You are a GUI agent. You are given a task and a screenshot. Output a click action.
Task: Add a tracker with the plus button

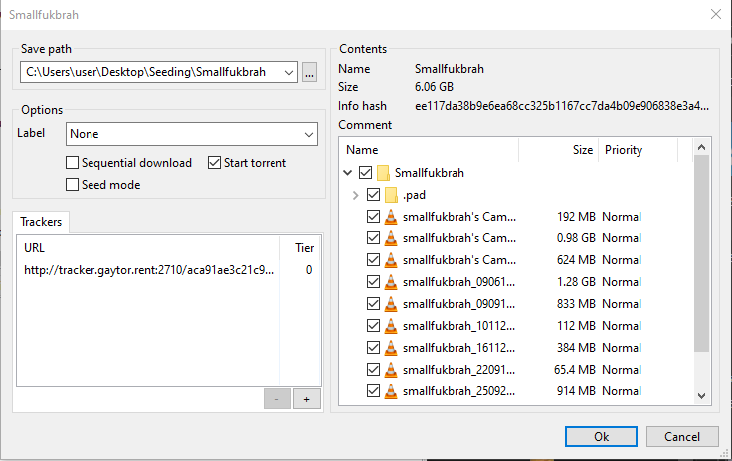coord(307,398)
